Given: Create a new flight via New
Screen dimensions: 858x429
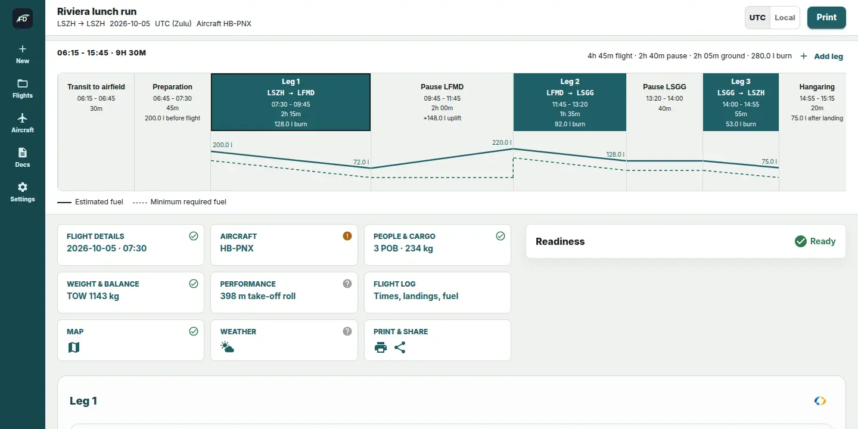Looking at the screenshot, I should pyautogui.click(x=23, y=54).
